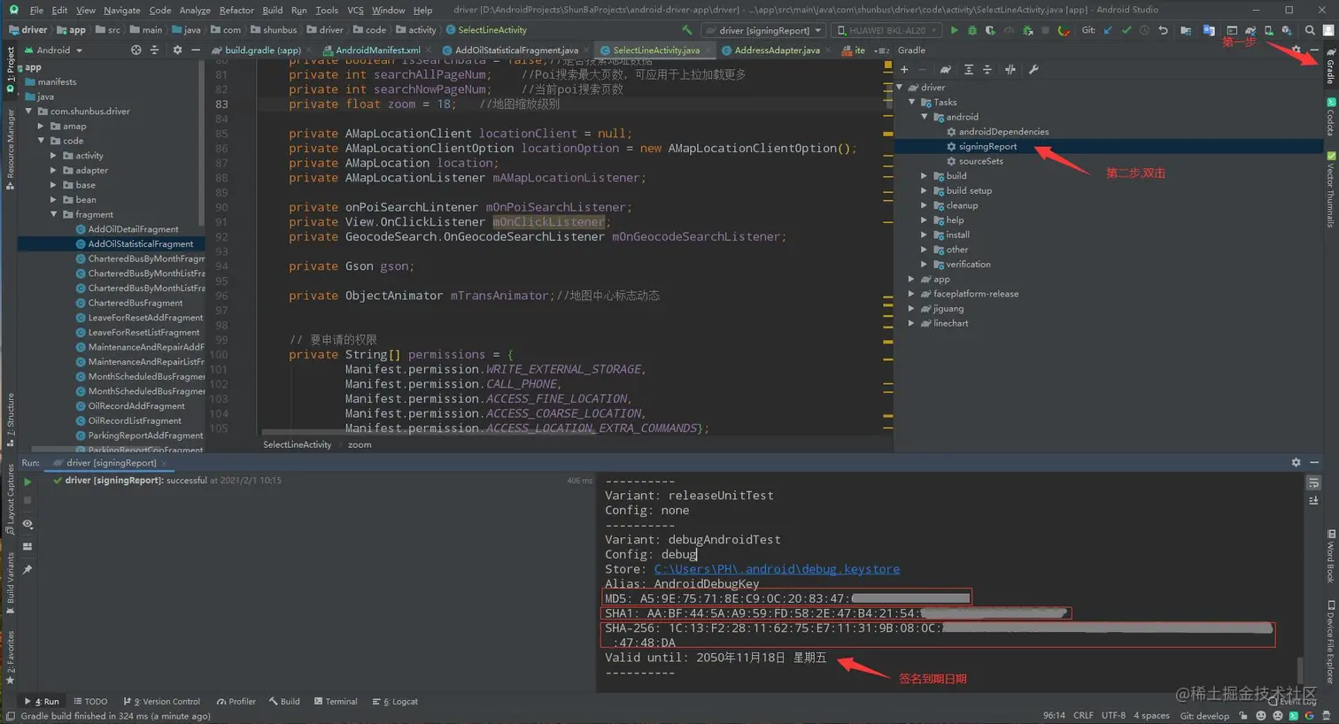Click the eye view-options icon in Run panel
This screenshot has height=724, width=1339.
pos(27,524)
